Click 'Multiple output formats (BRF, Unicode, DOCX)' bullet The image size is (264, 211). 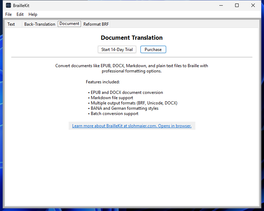(x=133, y=103)
